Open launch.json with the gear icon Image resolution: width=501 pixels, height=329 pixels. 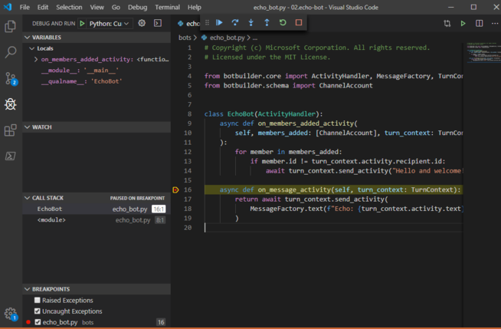point(142,23)
